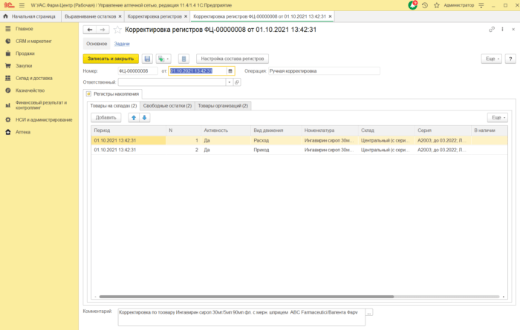Click Записать и закрыть button
This screenshot has width=520, height=330.
click(111, 59)
